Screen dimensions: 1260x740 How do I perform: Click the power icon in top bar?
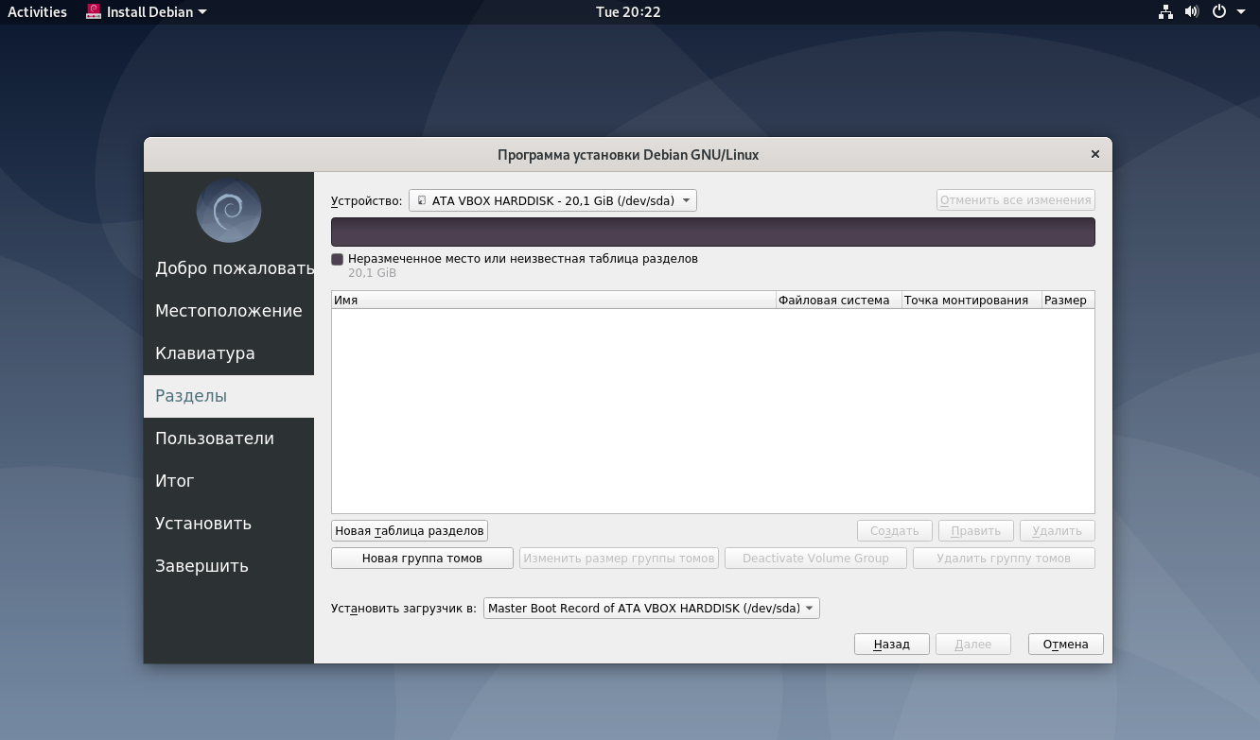(1219, 12)
